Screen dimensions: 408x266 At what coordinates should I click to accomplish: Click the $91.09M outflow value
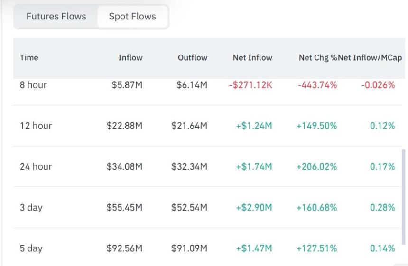tap(189, 248)
